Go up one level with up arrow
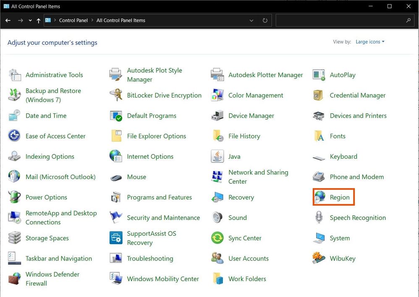The height and width of the screenshot is (297, 419). pos(39,21)
